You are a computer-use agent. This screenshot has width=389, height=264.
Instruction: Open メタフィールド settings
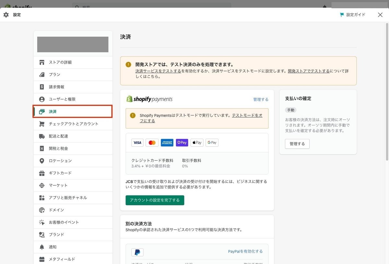pos(73,259)
